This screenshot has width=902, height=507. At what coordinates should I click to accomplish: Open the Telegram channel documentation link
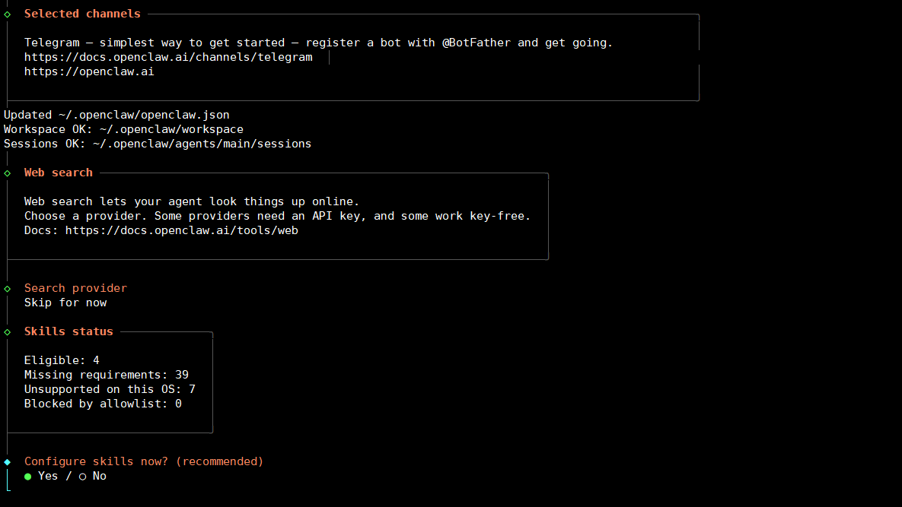point(168,57)
